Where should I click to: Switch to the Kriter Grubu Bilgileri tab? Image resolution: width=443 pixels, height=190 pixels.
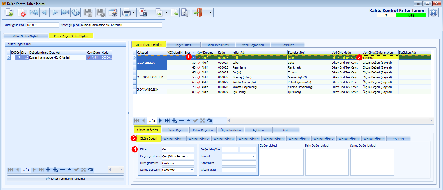(26, 36)
